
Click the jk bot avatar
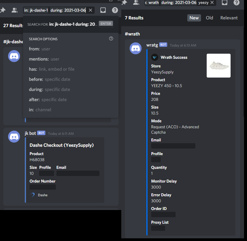[x=14, y=137]
